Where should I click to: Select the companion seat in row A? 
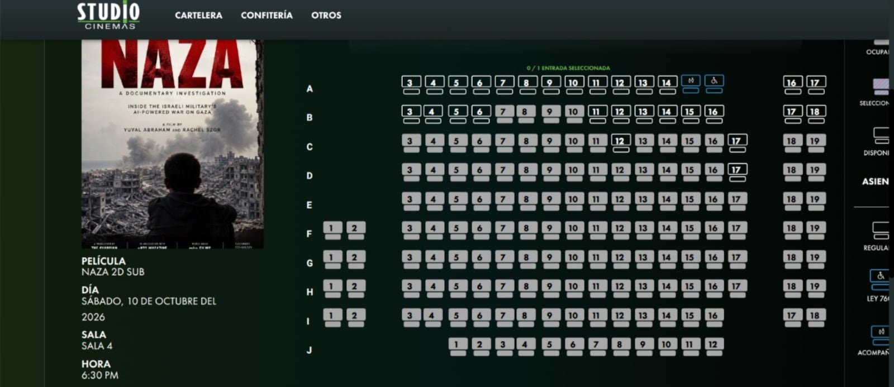pos(691,84)
